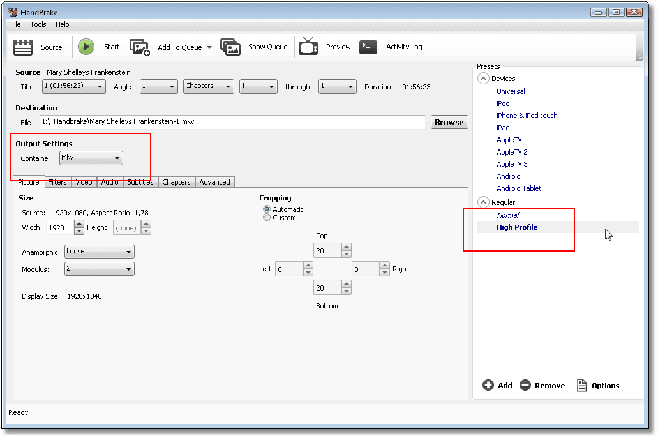Open the File menu
Viewport: 658px width, 438px height.
[x=15, y=24]
